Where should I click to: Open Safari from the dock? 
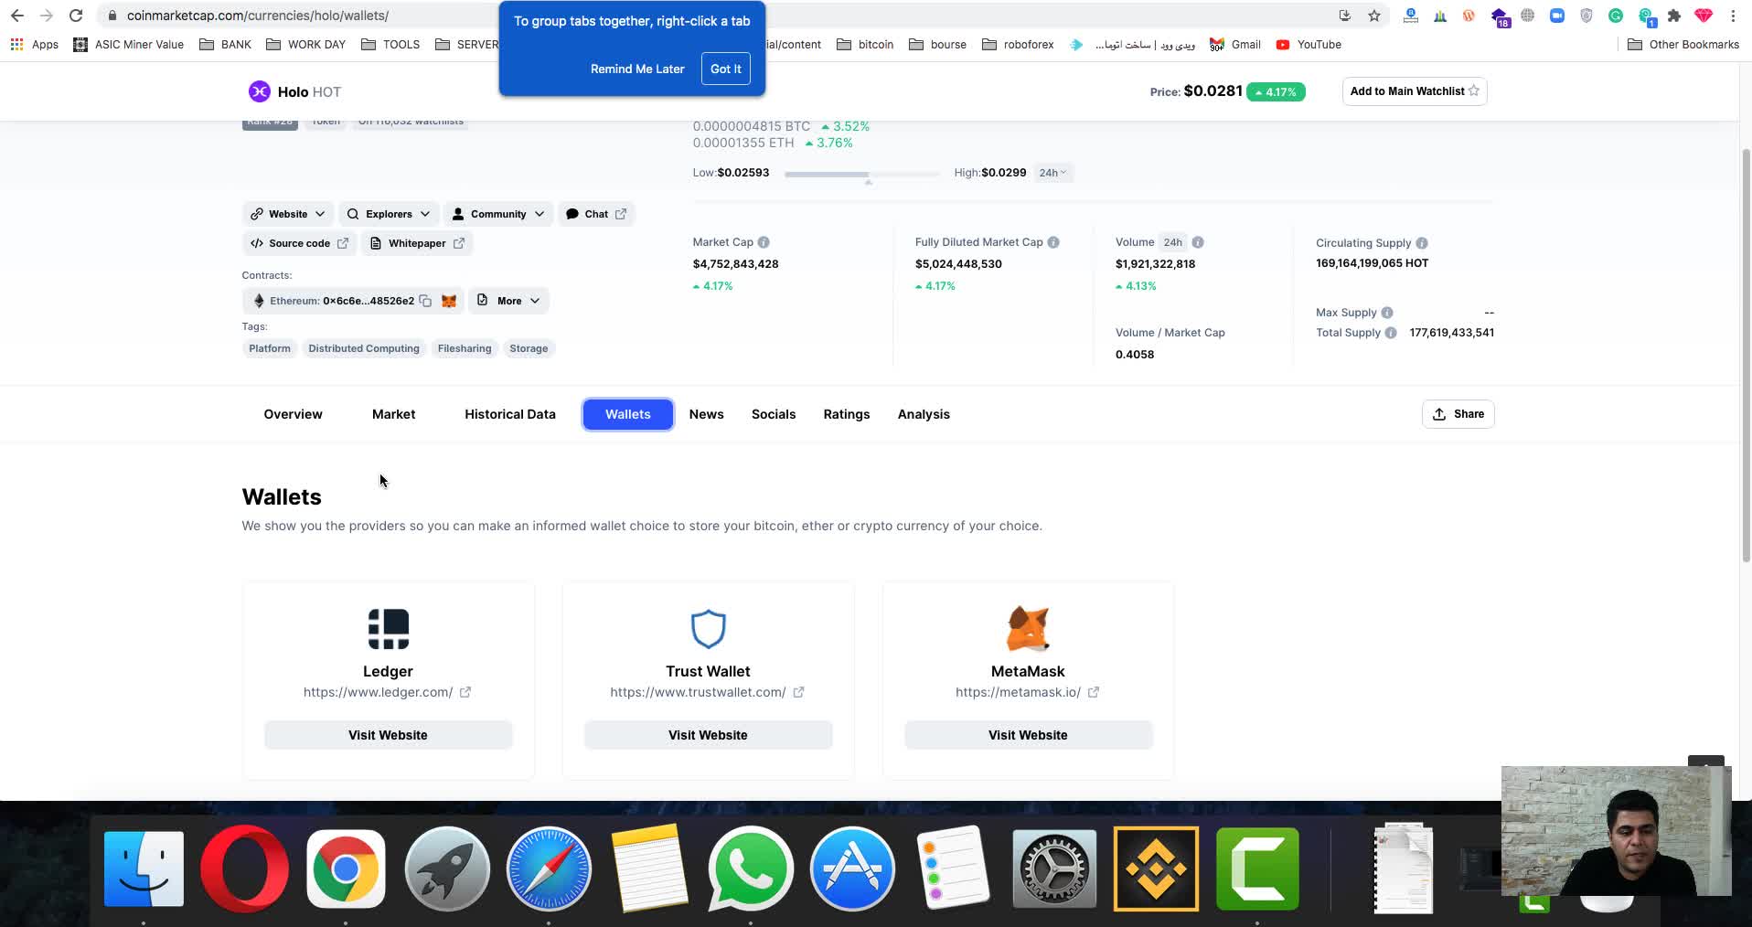[549, 868]
